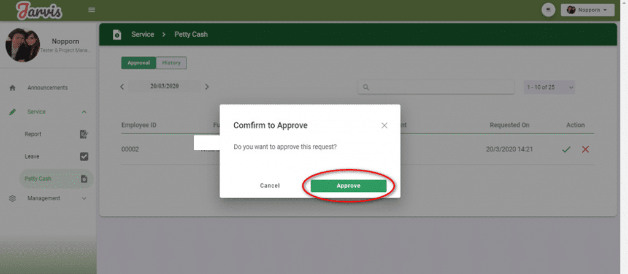Expand the Management sidebar section
Screen dimensions: 628x274
(84, 198)
